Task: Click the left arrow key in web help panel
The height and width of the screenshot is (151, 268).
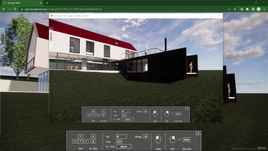Action: (x=75, y=141)
